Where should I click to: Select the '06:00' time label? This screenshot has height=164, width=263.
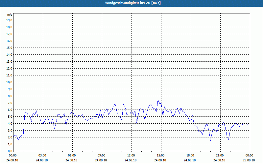[72, 155]
